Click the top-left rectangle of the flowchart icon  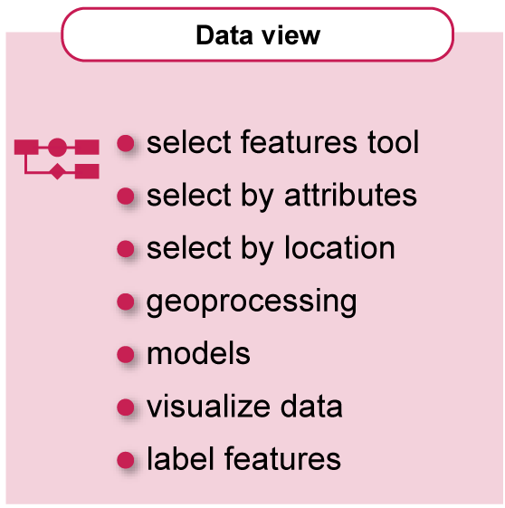(x=26, y=147)
